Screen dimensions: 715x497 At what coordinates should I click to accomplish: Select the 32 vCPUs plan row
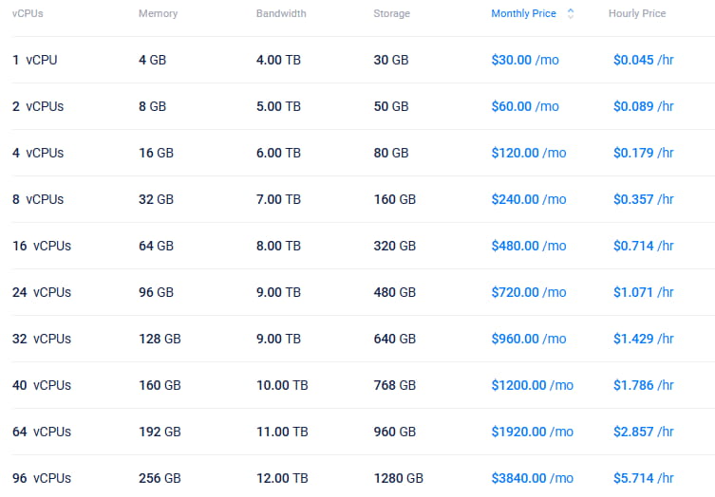point(42,339)
